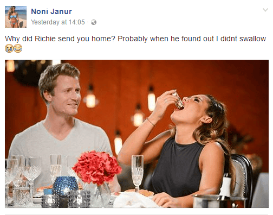
Task: Click the red flowers in the photo
Action: [96, 167]
